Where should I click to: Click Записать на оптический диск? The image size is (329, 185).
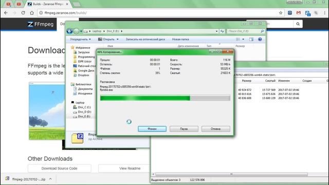pyautogui.click(x=145, y=39)
